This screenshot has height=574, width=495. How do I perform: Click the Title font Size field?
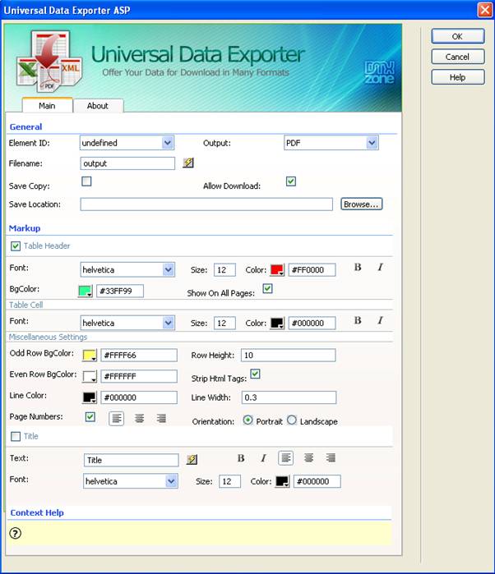(x=230, y=481)
